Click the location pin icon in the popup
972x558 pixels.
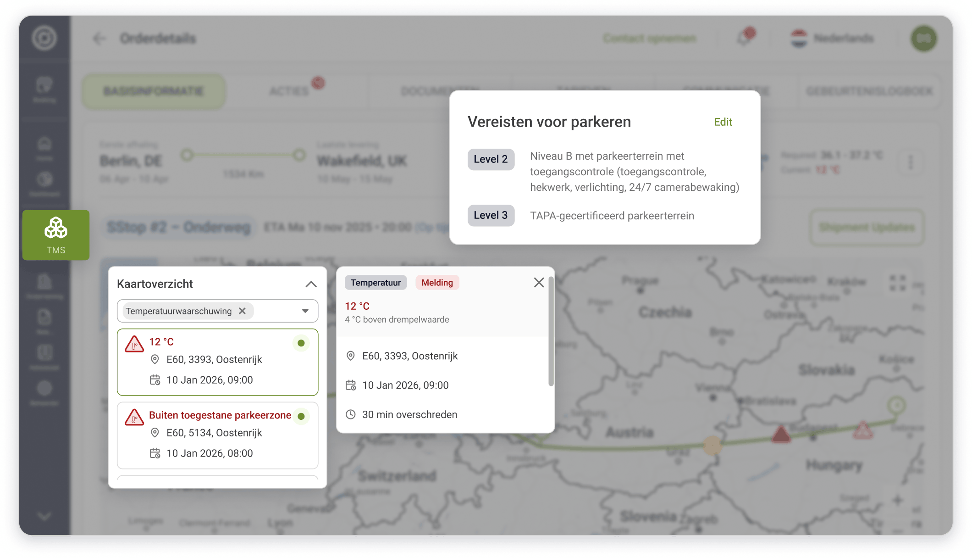point(351,356)
